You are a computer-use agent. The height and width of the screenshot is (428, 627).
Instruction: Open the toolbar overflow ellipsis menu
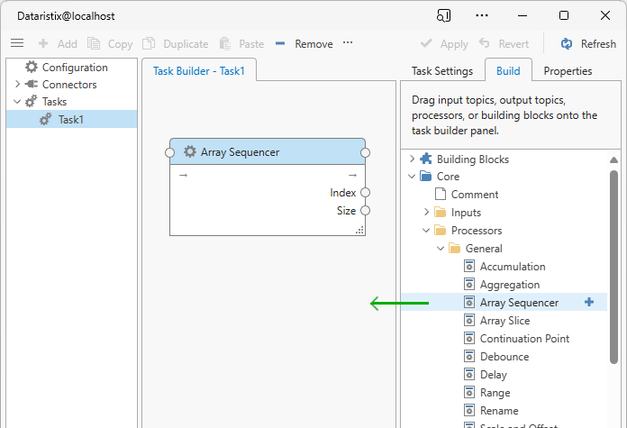(348, 43)
